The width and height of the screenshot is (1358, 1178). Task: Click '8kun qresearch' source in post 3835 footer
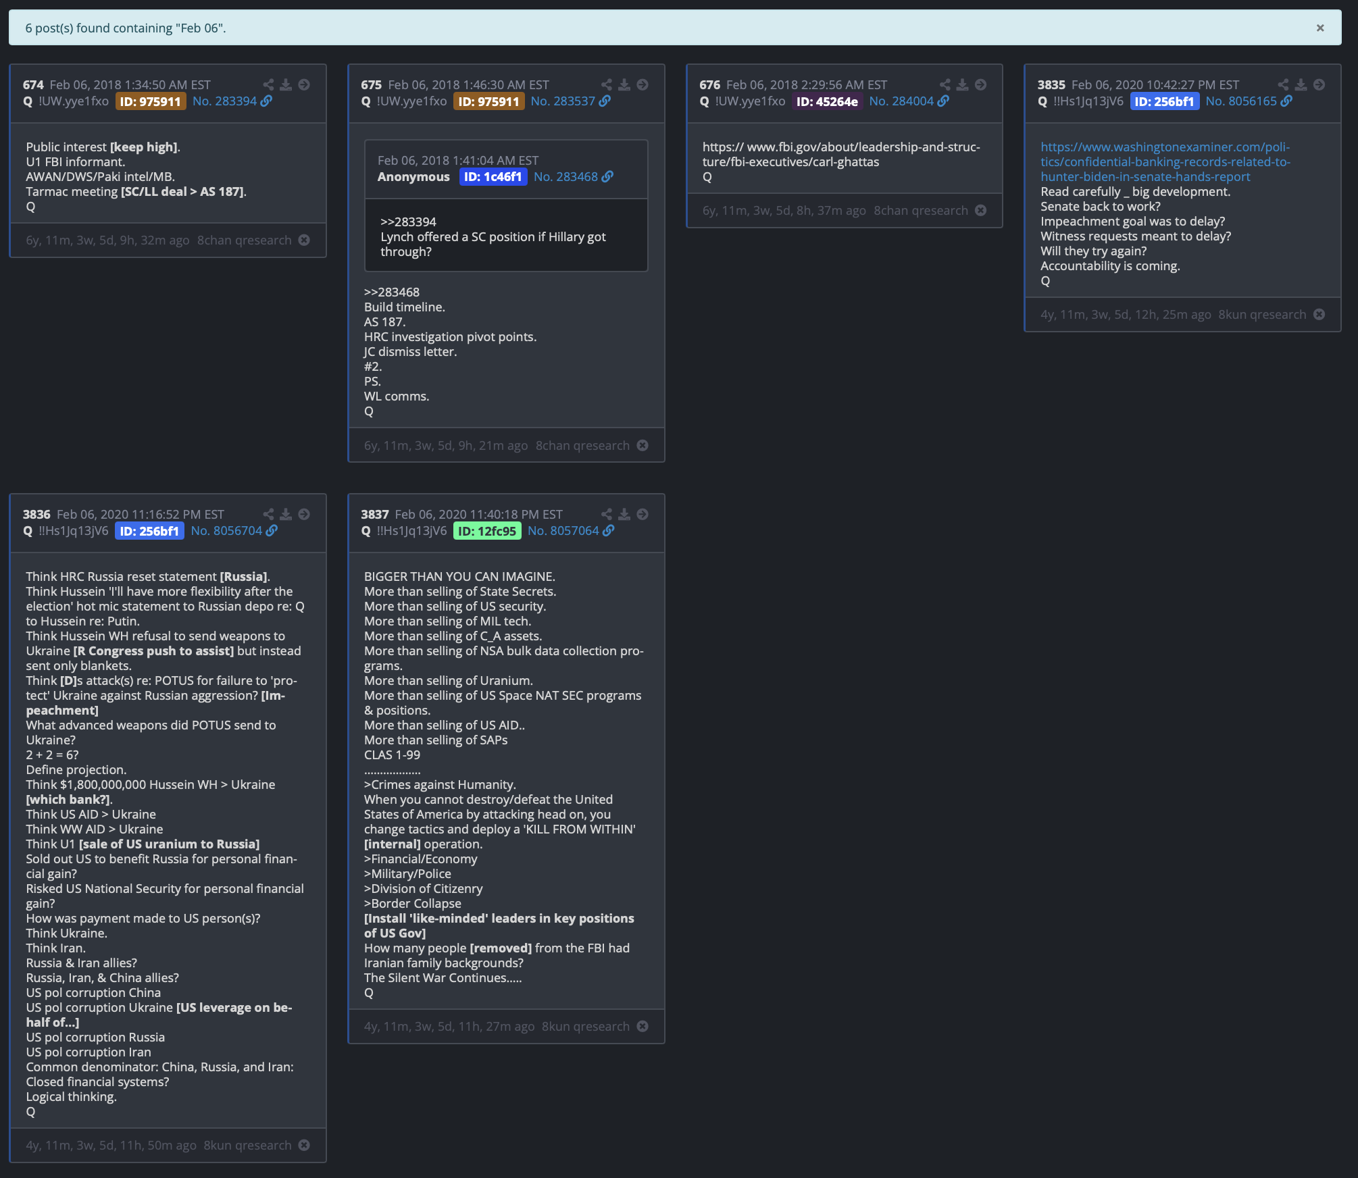1262,314
